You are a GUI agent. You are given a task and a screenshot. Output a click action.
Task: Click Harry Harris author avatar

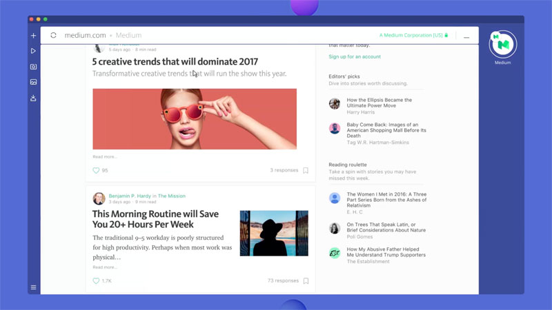click(335, 104)
